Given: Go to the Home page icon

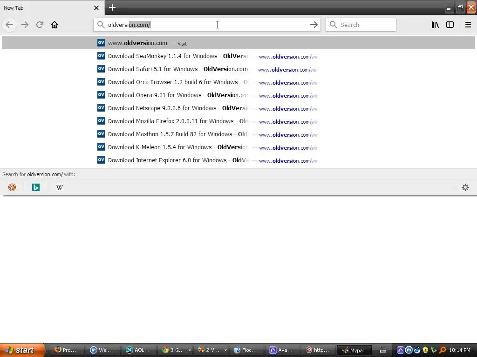Looking at the screenshot, I should click(55, 25).
